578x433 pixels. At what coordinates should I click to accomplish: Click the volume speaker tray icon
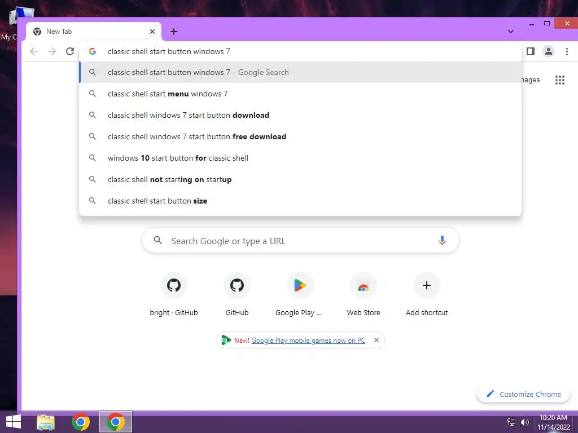[524, 422]
